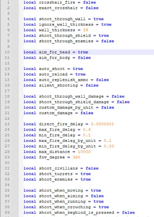Click the variable name auto_replenish_ammo
The width and height of the screenshot is (154, 217).
point(64,80)
